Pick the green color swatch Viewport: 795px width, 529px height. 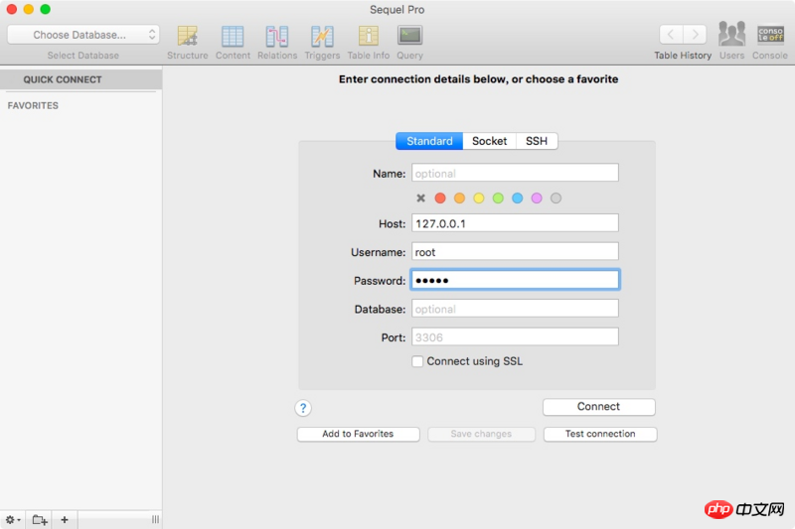[498, 198]
